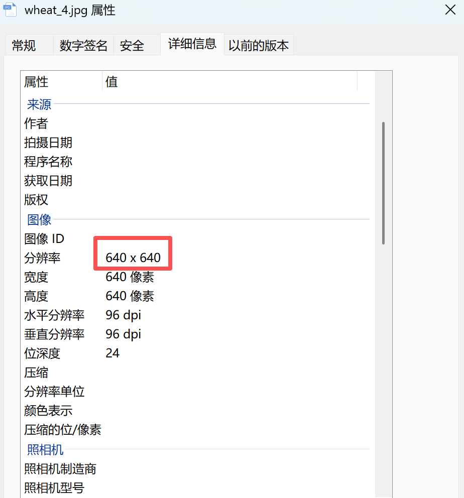This screenshot has height=498, width=464.
Task: Click the vertical scrollbar thumb
Action: pos(383,183)
